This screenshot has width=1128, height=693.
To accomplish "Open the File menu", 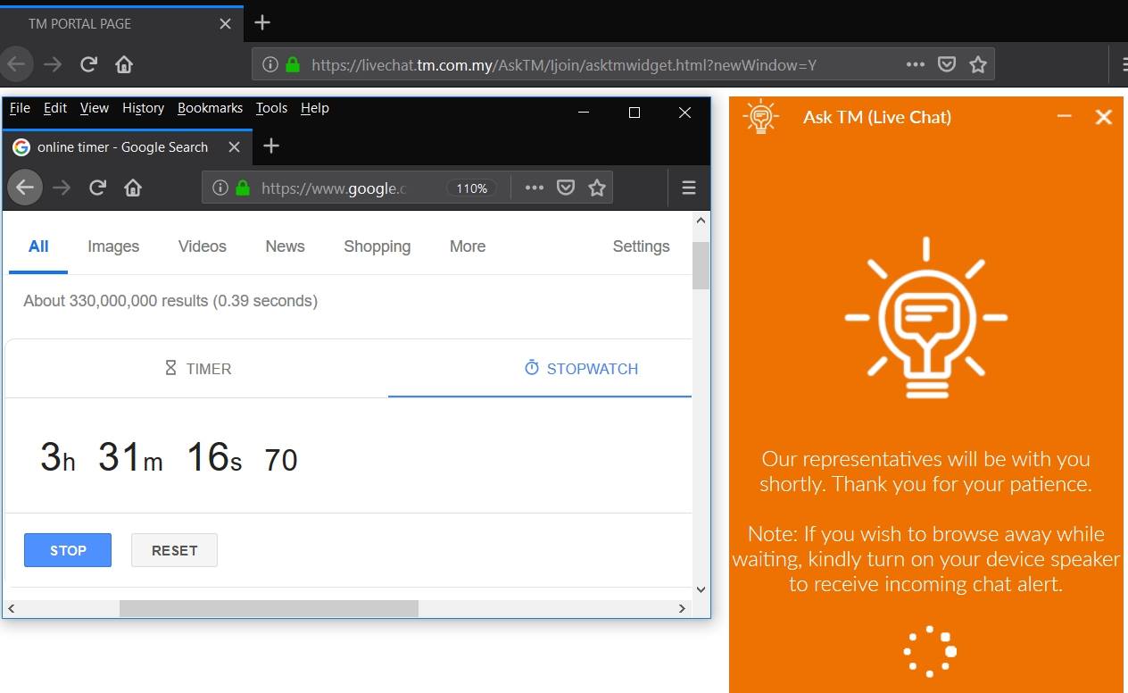I will tap(20, 108).
